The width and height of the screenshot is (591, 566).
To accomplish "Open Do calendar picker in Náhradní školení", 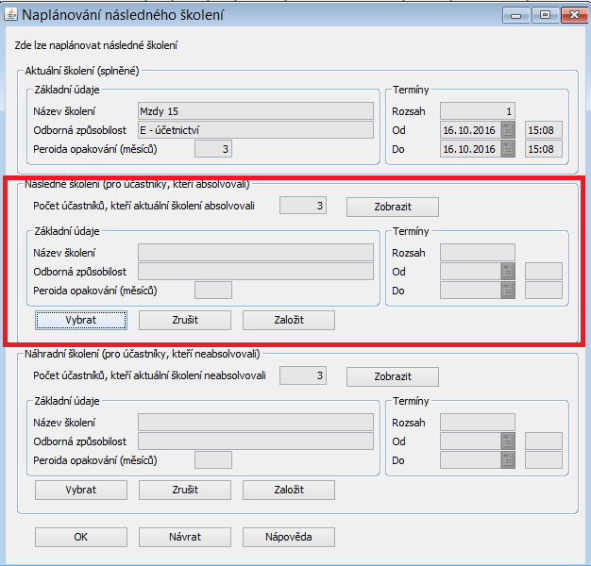I will (x=508, y=460).
